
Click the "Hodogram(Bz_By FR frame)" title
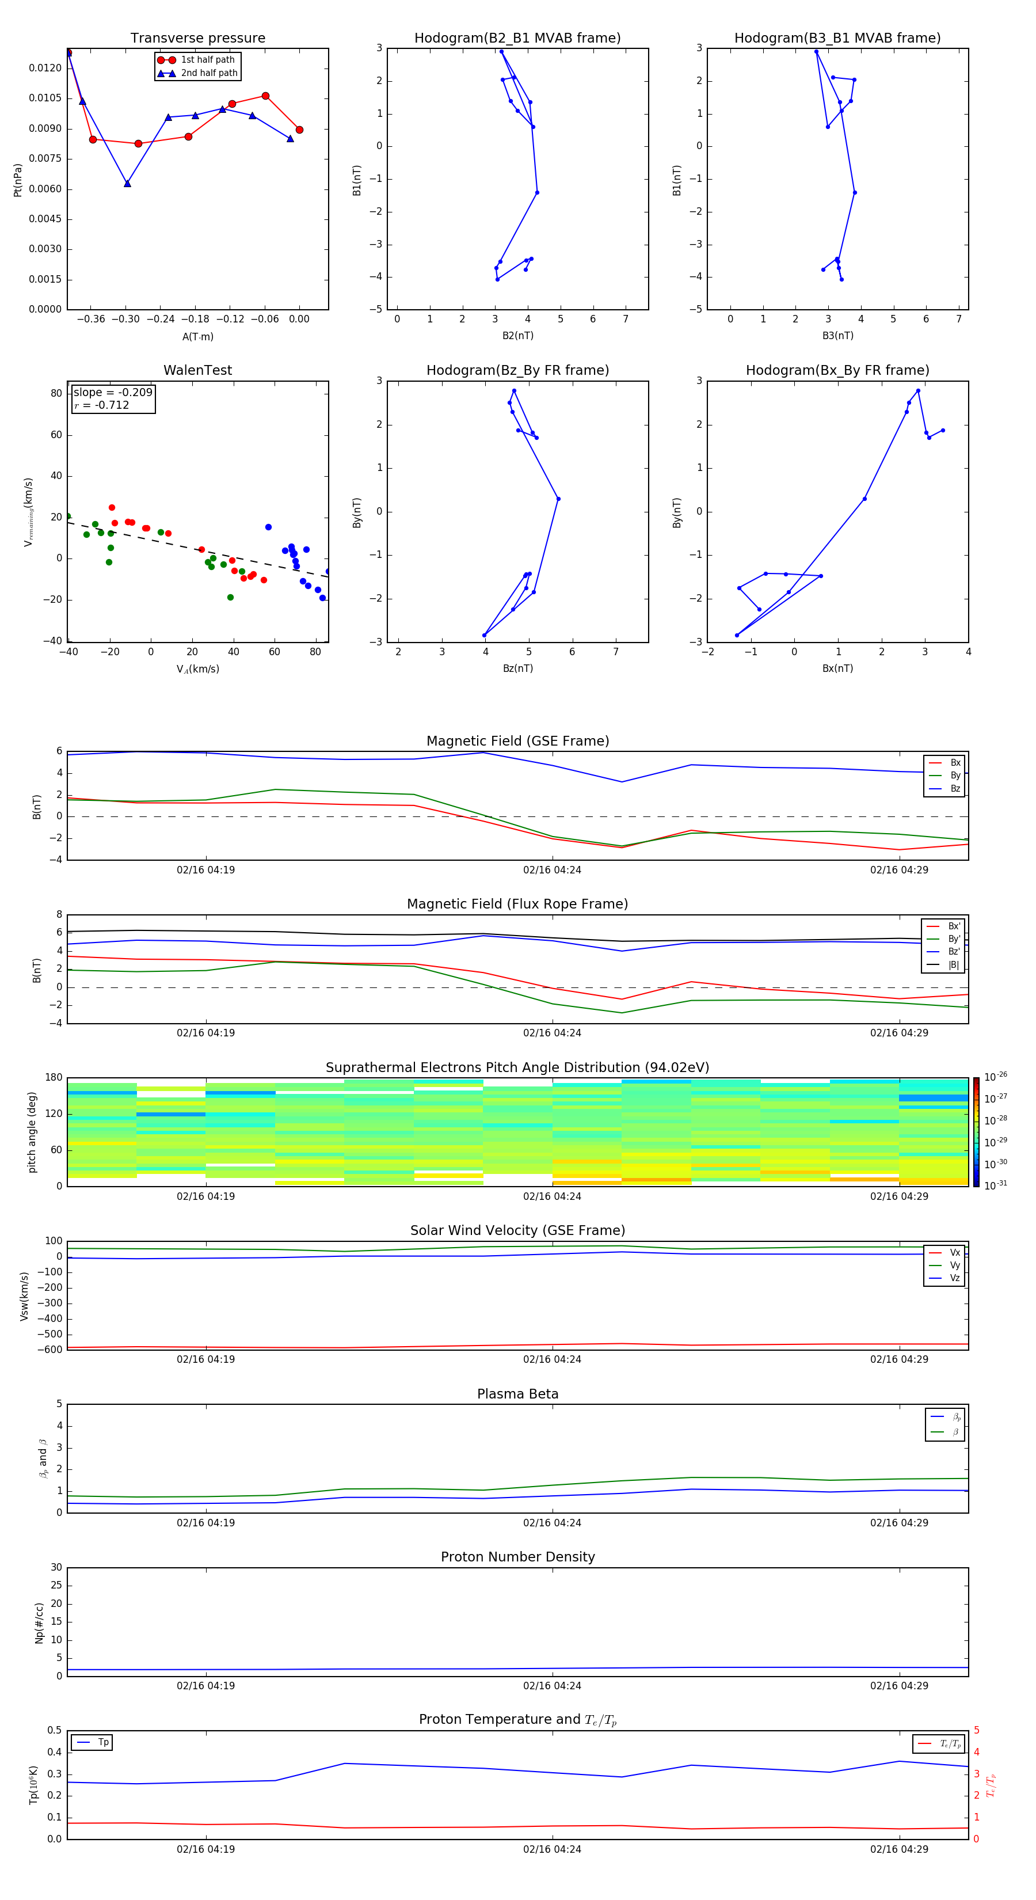(517, 370)
